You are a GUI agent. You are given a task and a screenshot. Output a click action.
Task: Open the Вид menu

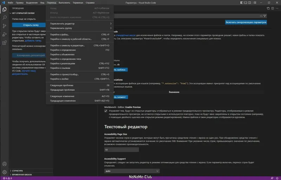pos(42,3)
